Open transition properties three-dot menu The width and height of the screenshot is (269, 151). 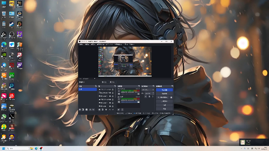[153, 97]
